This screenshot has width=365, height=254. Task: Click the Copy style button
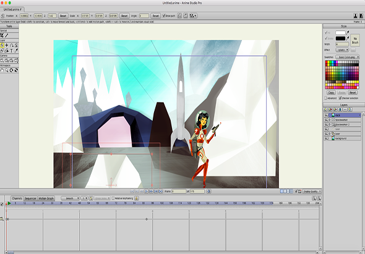coord(331,93)
